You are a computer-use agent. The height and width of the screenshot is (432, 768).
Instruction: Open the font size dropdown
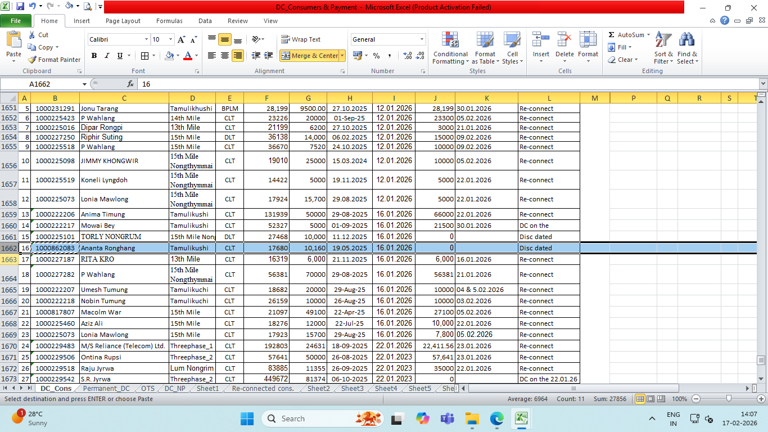pyautogui.click(x=170, y=39)
